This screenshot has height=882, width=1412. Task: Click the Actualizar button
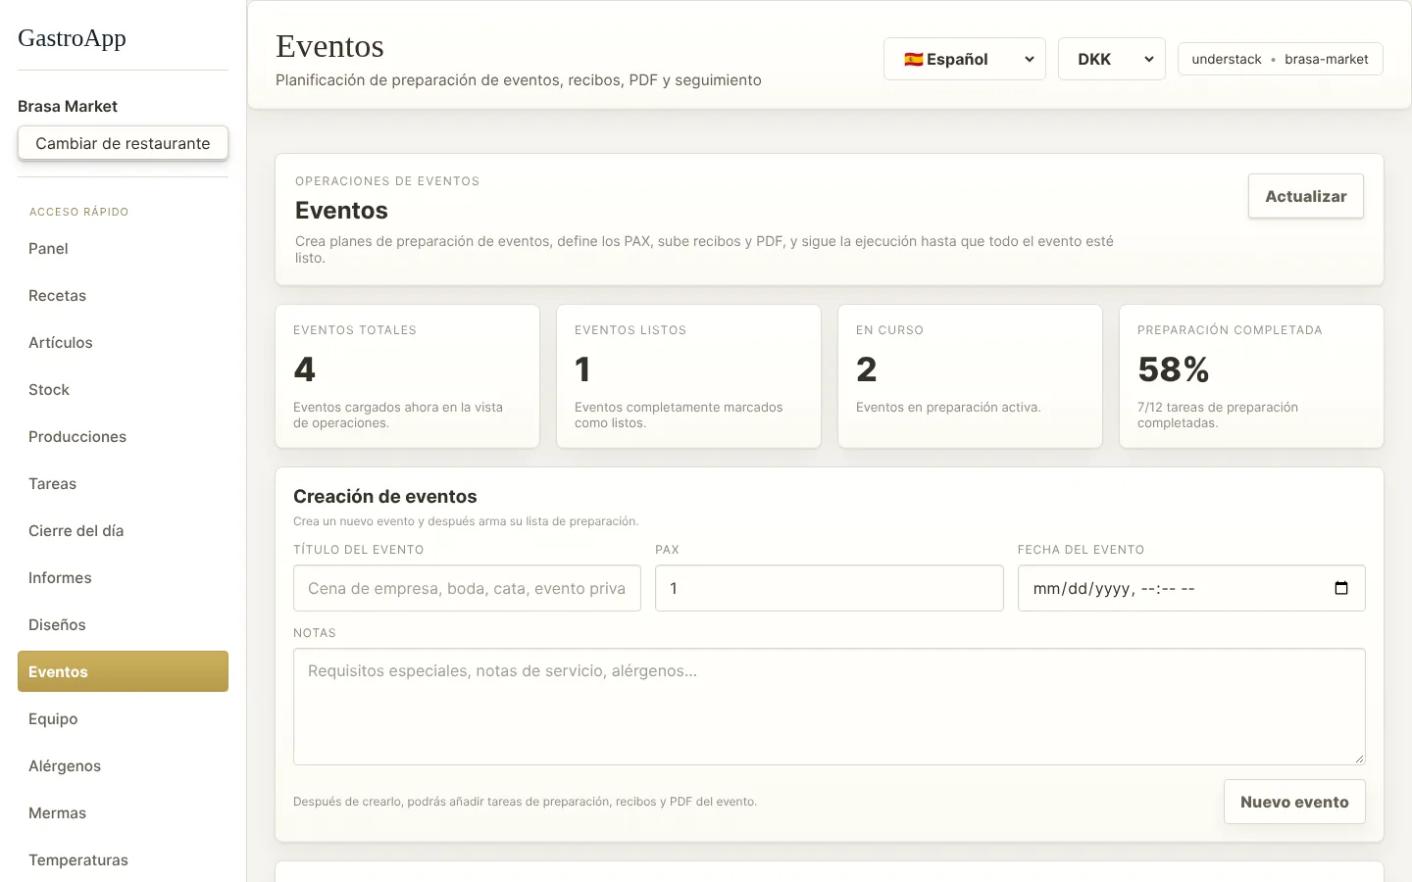pyautogui.click(x=1306, y=196)
